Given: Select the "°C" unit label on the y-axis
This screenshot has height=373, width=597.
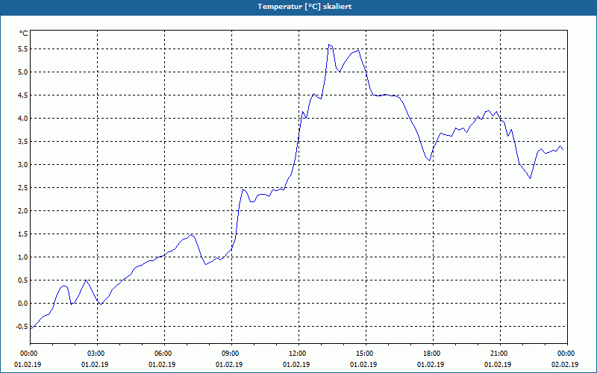Looking at the screenshot, I should click(24, 34).
